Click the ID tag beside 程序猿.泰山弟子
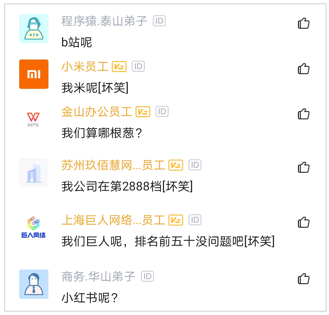 click(x=159, y=21)
